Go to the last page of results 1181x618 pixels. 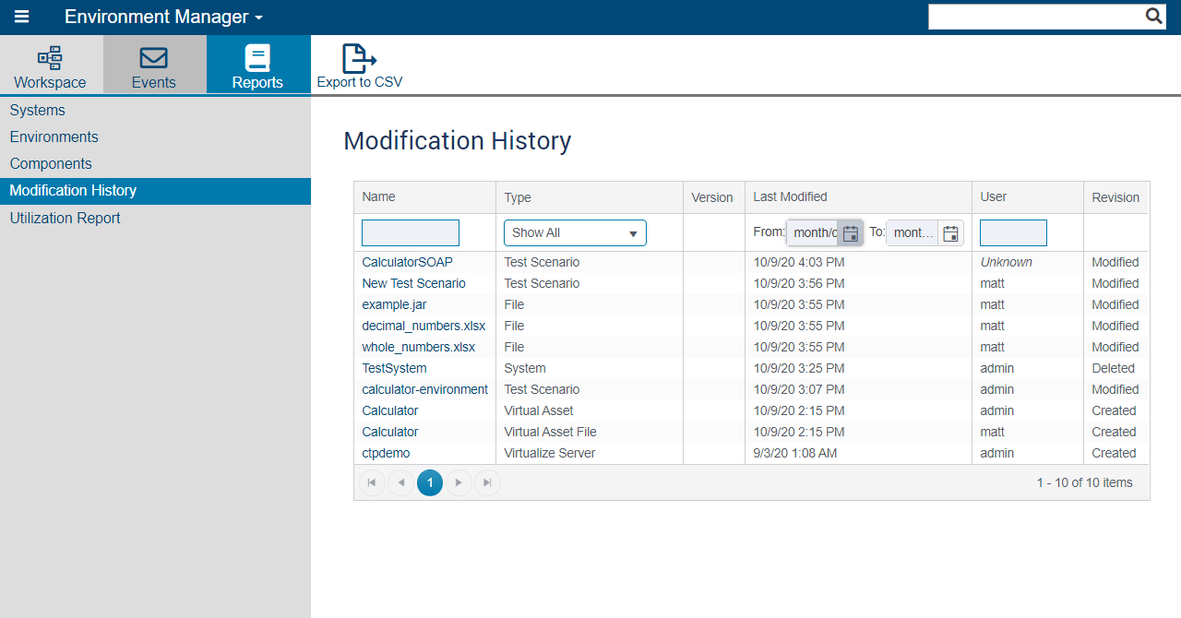[x=487, y=482]
